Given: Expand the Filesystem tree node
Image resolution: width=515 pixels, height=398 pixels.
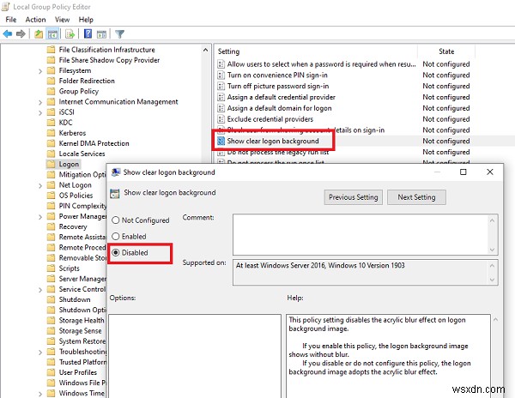Looking at the screenshot, I should [40, 71].
